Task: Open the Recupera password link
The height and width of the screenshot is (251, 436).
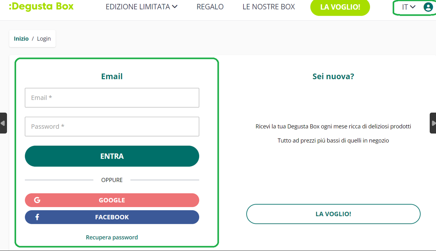Action: 112,237
